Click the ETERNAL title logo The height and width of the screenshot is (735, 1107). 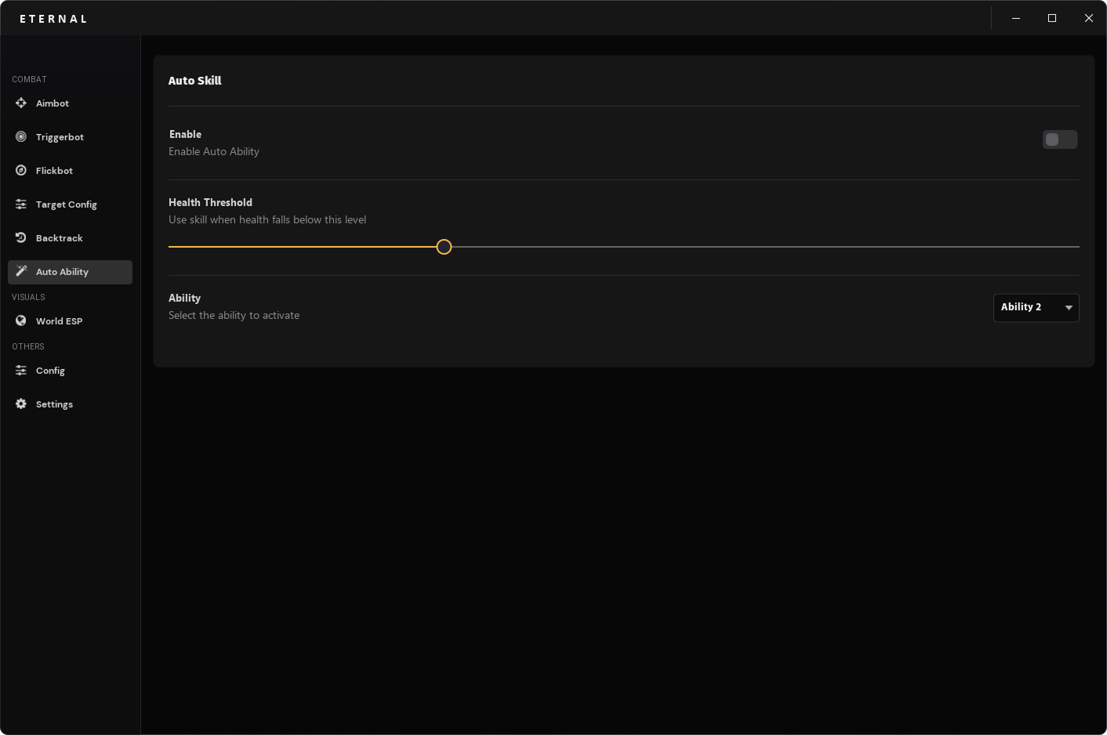[x=53, y=19]
